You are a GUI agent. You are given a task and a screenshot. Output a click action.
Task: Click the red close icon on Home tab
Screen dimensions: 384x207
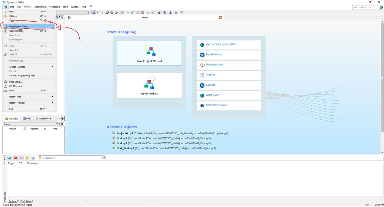click(221, 18)
